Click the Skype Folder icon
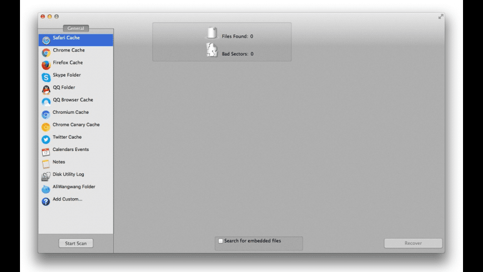This screenshot has width=483, height=272. 46,77
